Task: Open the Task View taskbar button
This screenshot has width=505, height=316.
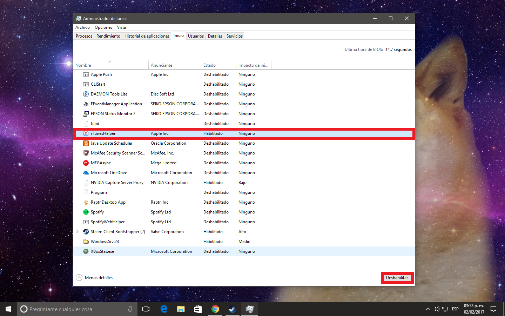Action: (x=146, y=309)
